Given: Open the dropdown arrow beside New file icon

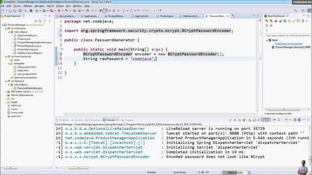Looking at the screenshot, I should (6, 11).
